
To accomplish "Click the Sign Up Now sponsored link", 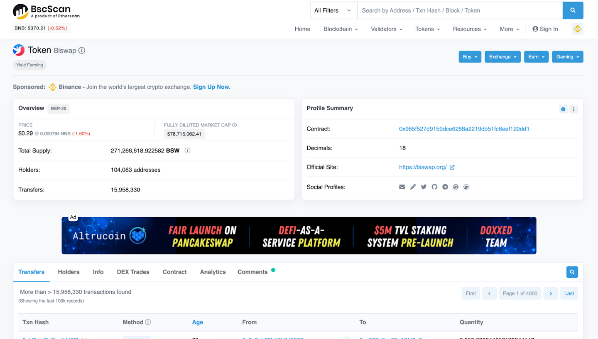I will coord(211,87).
